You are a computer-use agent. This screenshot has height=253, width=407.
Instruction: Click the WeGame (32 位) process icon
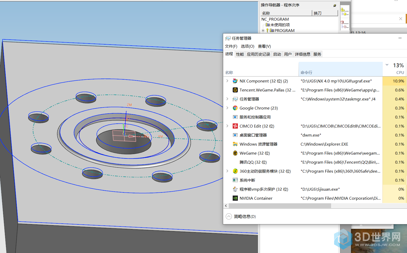click(235, 153)
